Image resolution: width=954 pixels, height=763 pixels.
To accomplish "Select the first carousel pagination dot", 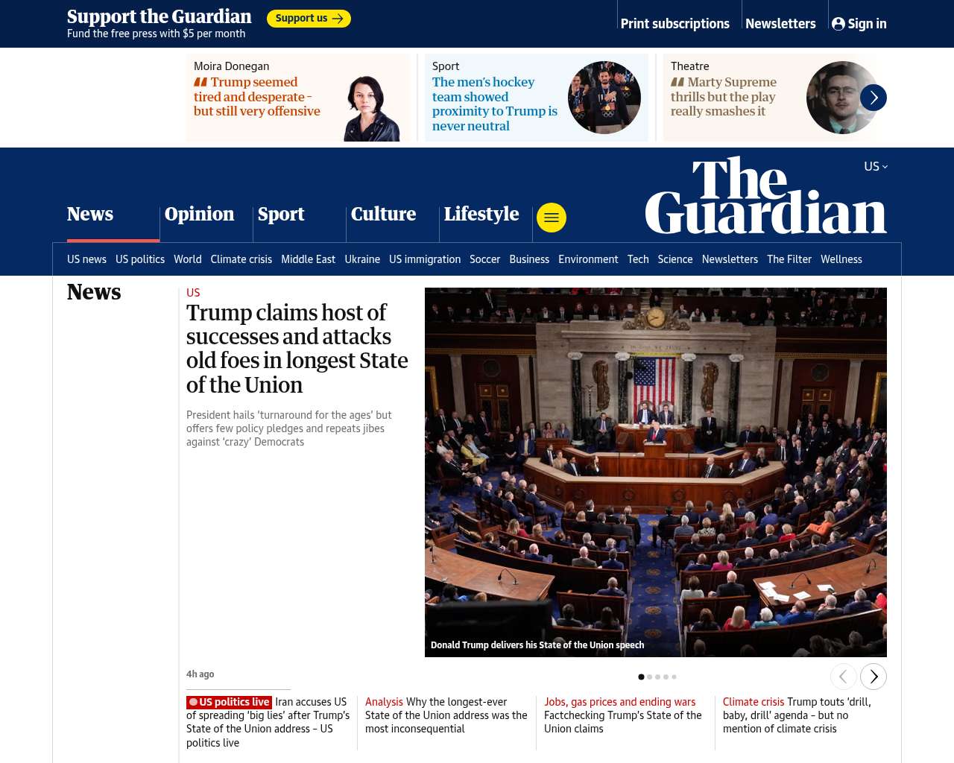I will coord(641,677).
